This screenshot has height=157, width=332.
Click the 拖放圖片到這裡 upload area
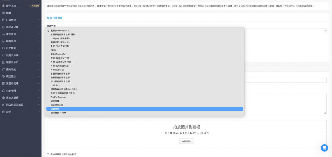point(187,134)
